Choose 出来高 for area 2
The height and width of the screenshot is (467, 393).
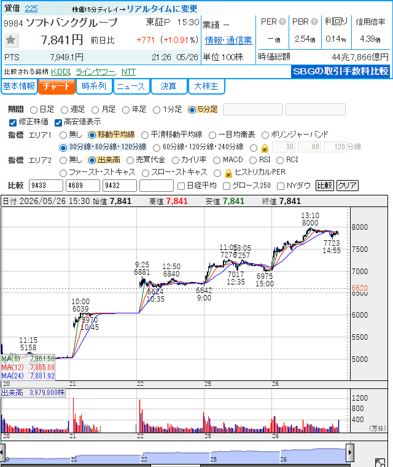tap(92, 160)
